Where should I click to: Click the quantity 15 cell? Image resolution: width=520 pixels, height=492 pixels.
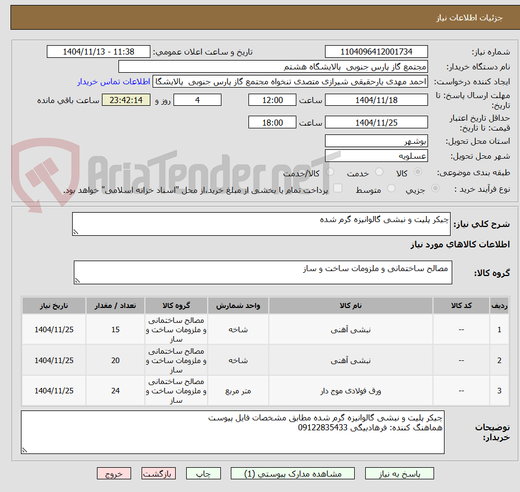[x=116, y=330]
